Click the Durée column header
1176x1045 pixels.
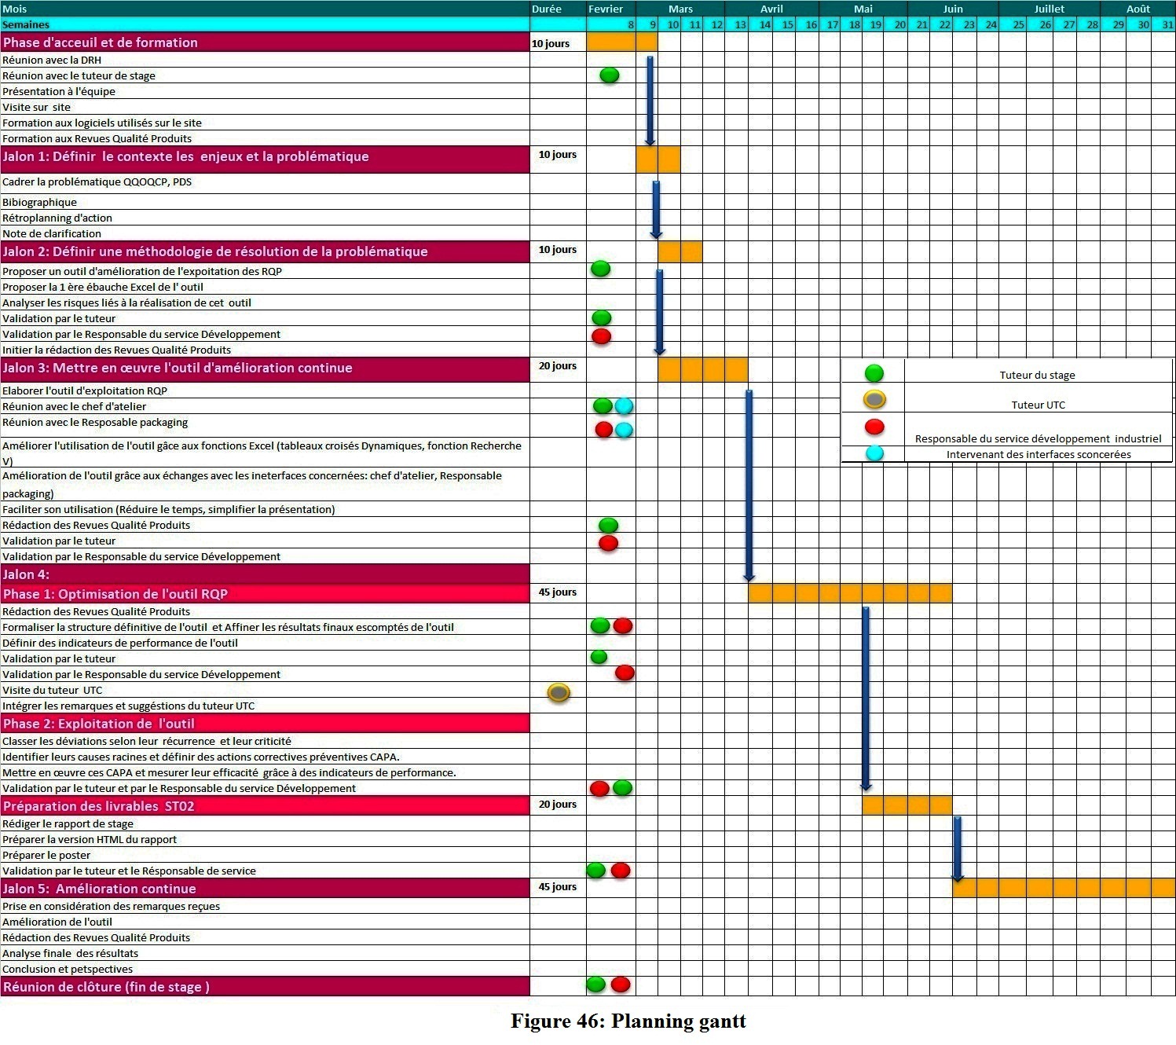(x=547, y=9)
